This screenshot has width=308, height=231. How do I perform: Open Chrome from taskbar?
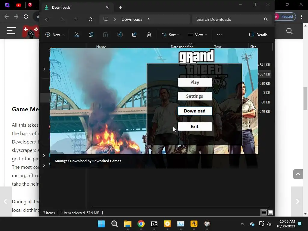pyautogui.click(x=141, y=224)
